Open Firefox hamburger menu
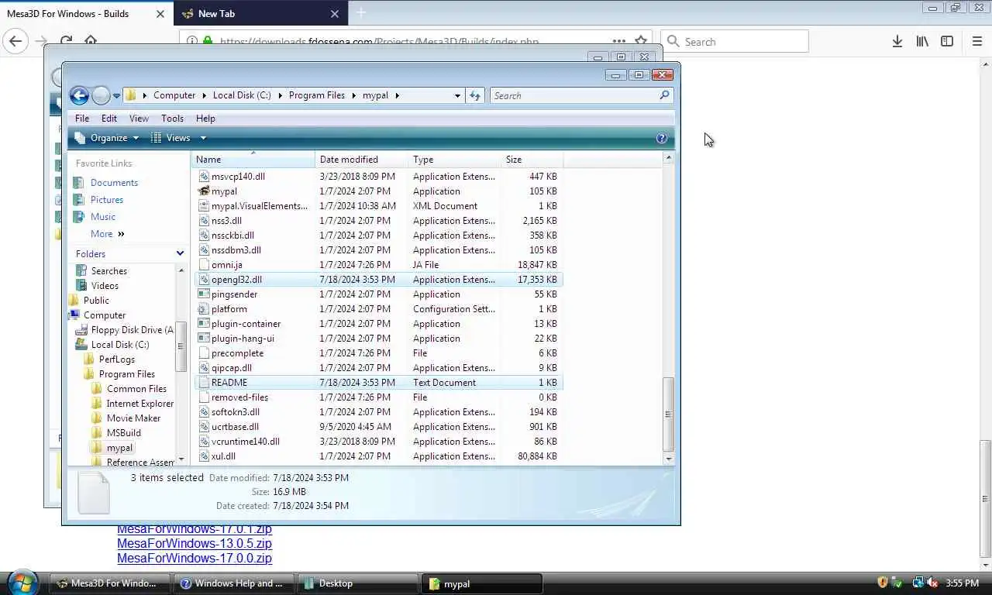 coord(976,42)
